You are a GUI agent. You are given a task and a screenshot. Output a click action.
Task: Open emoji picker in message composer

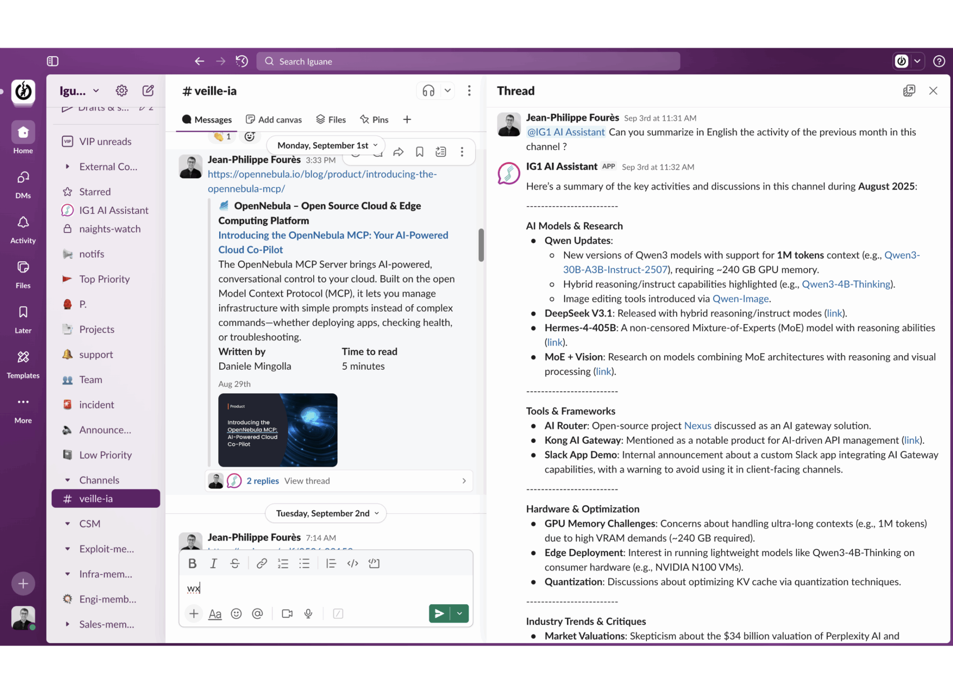tap(236, 614)
